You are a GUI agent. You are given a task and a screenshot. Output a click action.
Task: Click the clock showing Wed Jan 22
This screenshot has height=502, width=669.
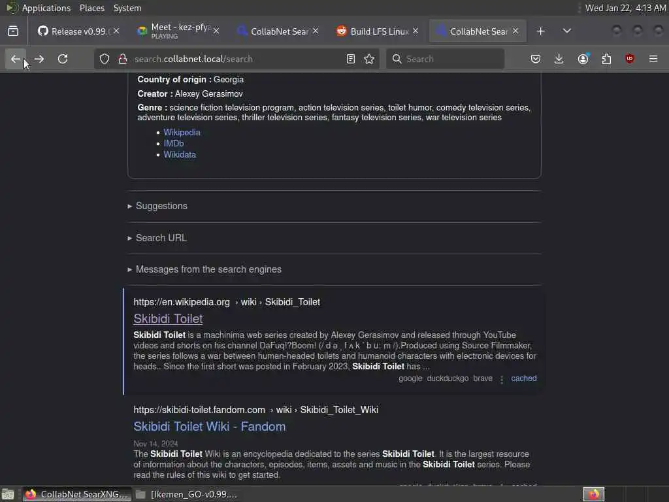pos(625,8)
